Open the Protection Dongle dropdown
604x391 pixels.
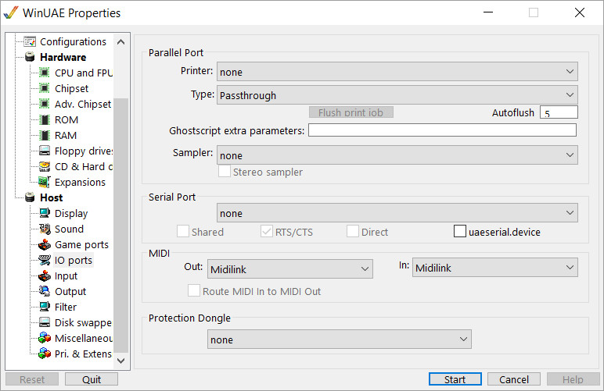pyautogui.click(x=340, y=339)
